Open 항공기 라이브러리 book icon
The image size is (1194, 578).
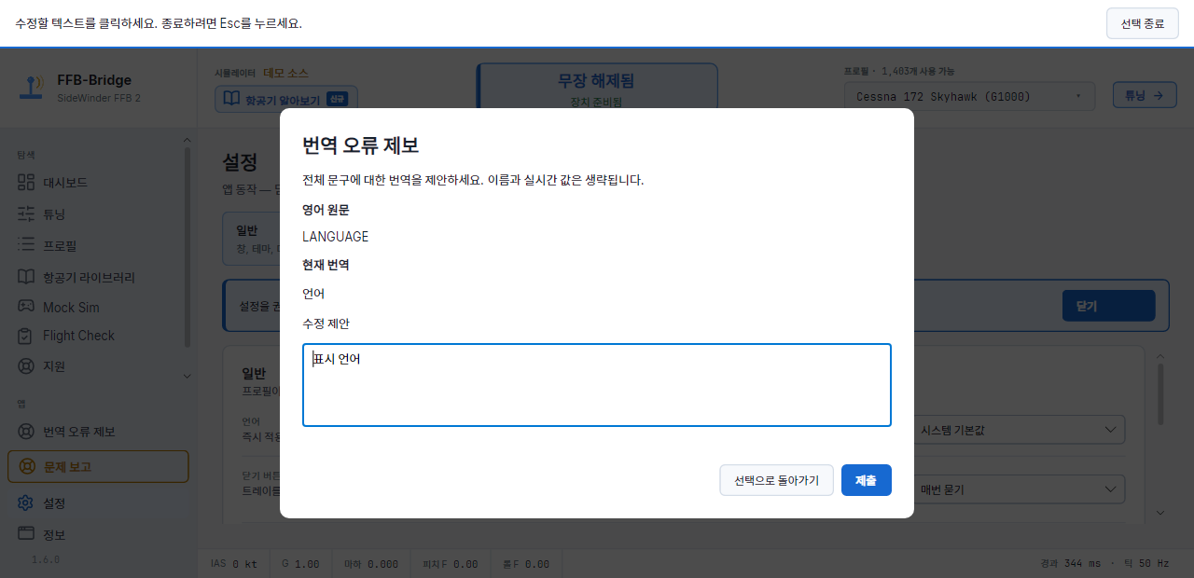pyautogui.click(x=26, y=277)
